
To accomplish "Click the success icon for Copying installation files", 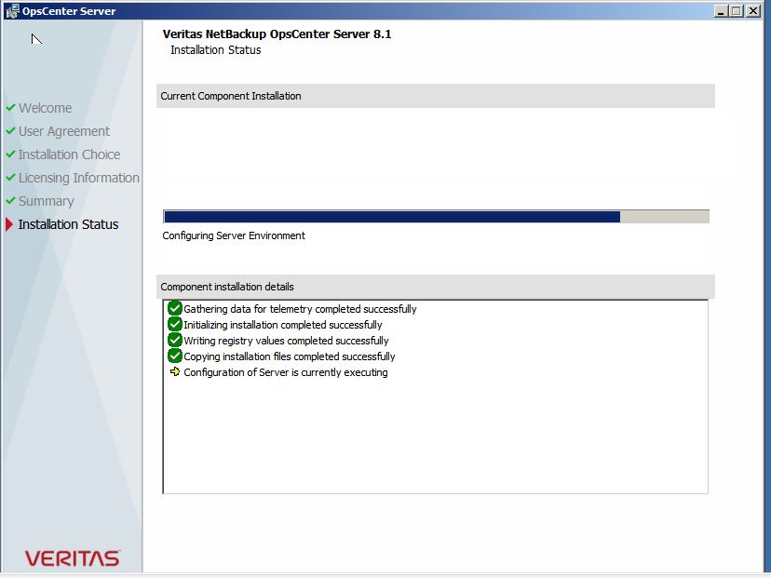I will [x=174, y=356].
